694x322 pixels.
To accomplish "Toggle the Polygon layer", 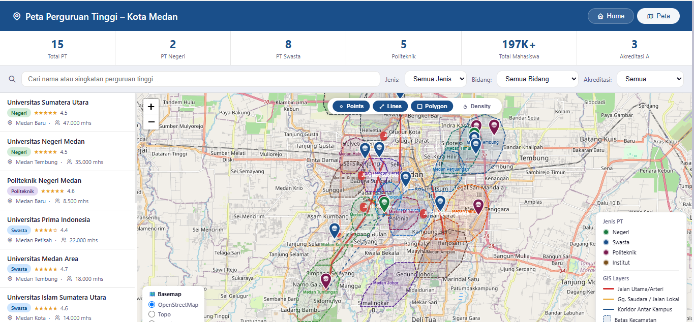I will [432, 106].
